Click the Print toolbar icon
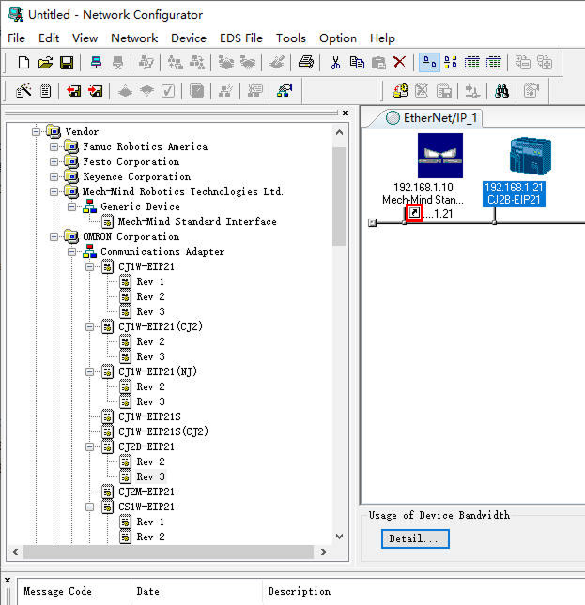The image size is (585, 605). tap(305, 63)
